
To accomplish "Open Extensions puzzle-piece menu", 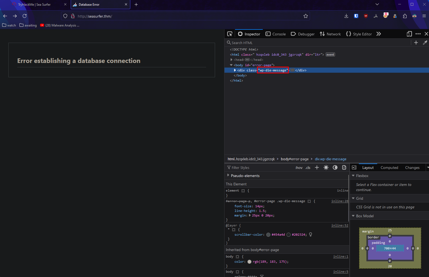I will [405, 16].
